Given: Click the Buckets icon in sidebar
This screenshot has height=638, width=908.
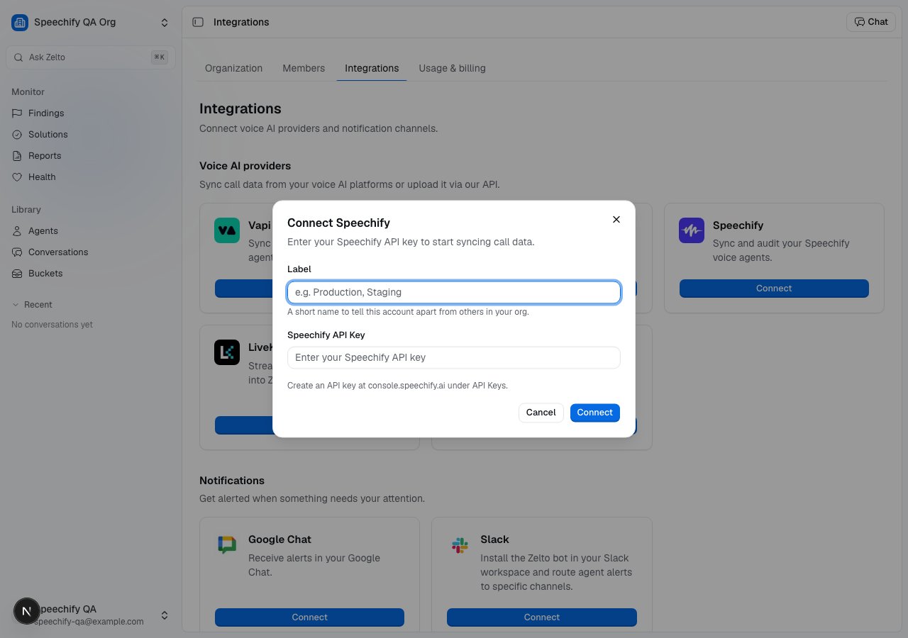Looking at the screenshot, I should (x=17, y=274).
